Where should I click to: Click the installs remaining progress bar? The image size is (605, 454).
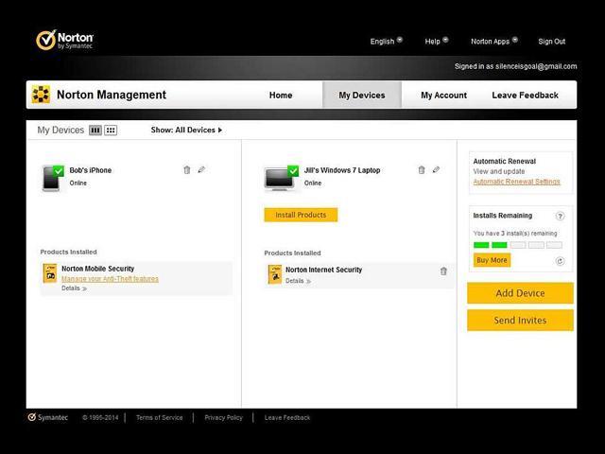pyautogui.click(x=518, y=245)
